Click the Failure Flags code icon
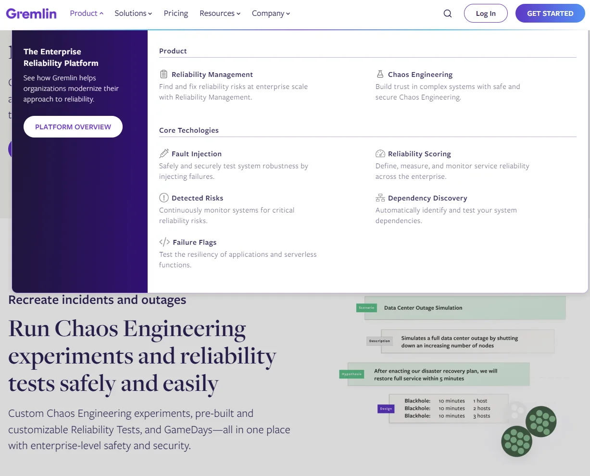590x476 pixels. (164, 242)
